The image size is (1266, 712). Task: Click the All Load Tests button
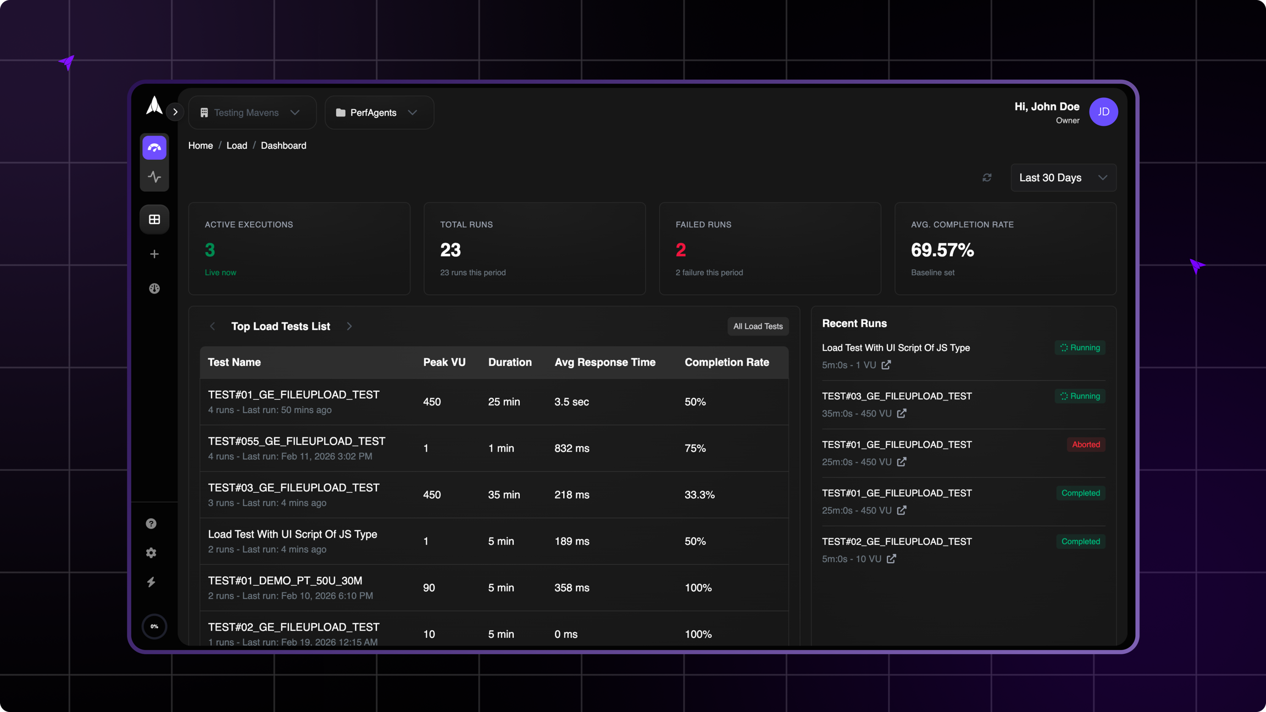[x=758, y=326]
